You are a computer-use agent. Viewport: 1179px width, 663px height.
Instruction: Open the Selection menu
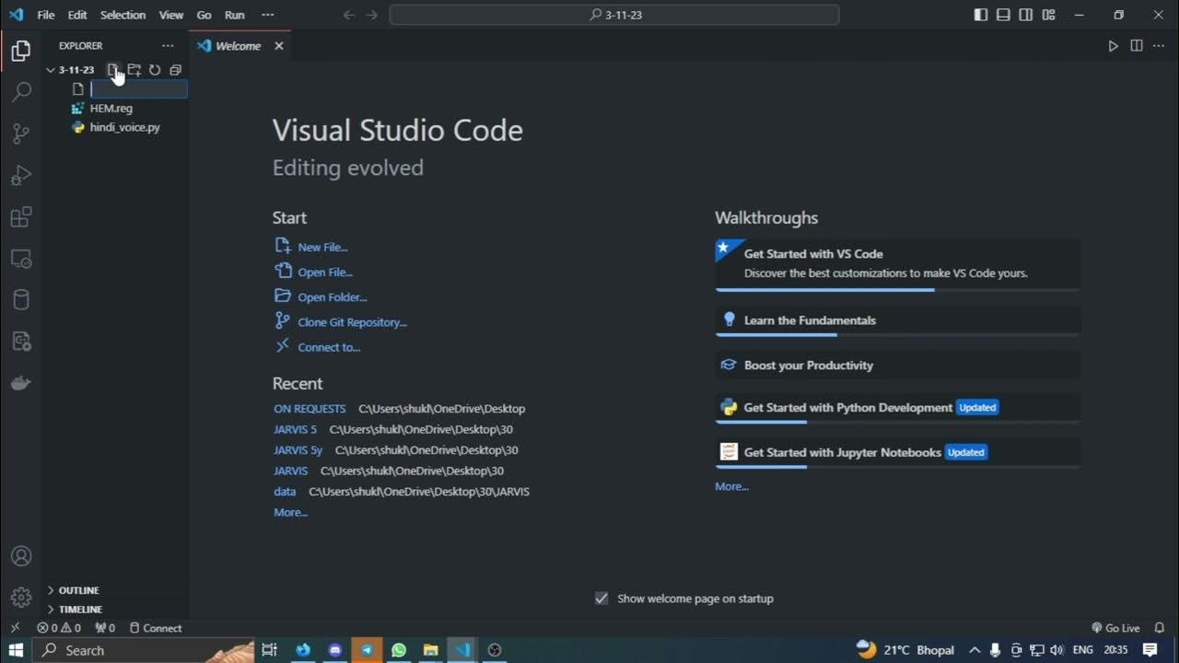123,15
